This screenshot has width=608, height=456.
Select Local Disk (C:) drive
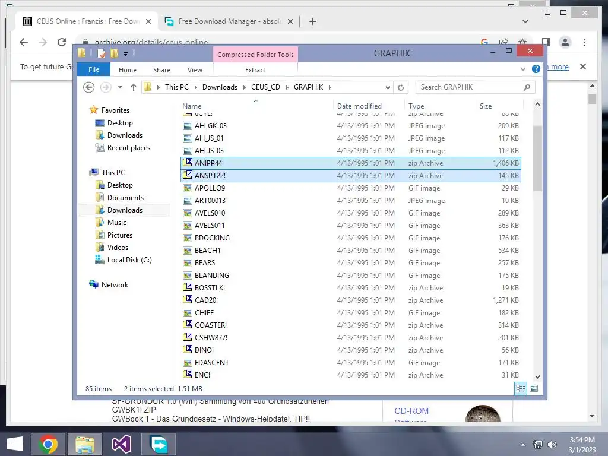129,260
